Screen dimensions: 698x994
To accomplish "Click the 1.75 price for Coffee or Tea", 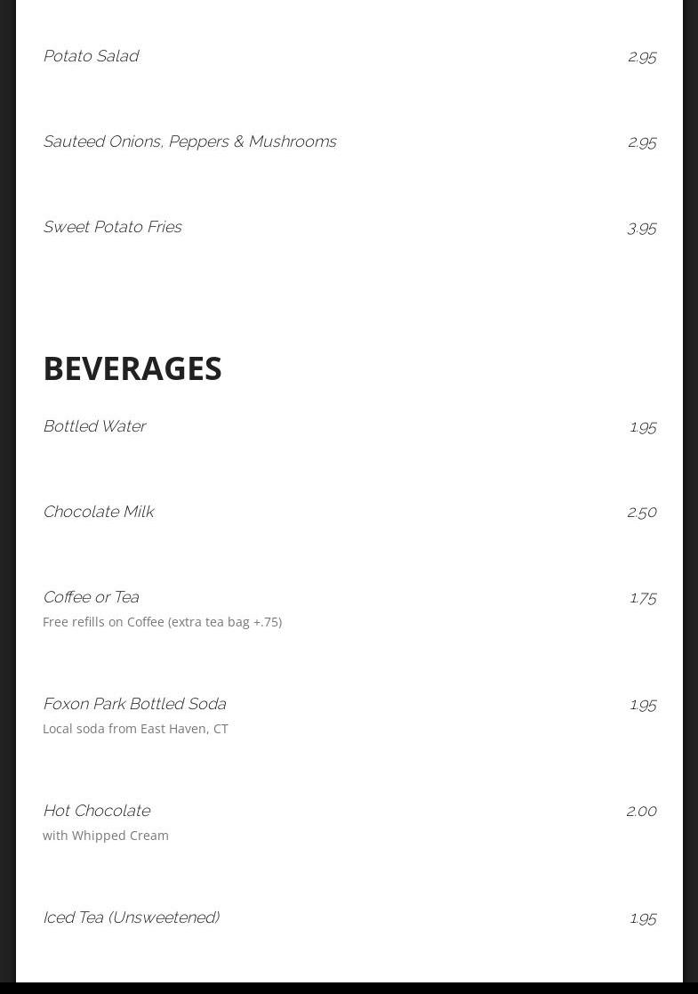I will [x=642, y=597].
